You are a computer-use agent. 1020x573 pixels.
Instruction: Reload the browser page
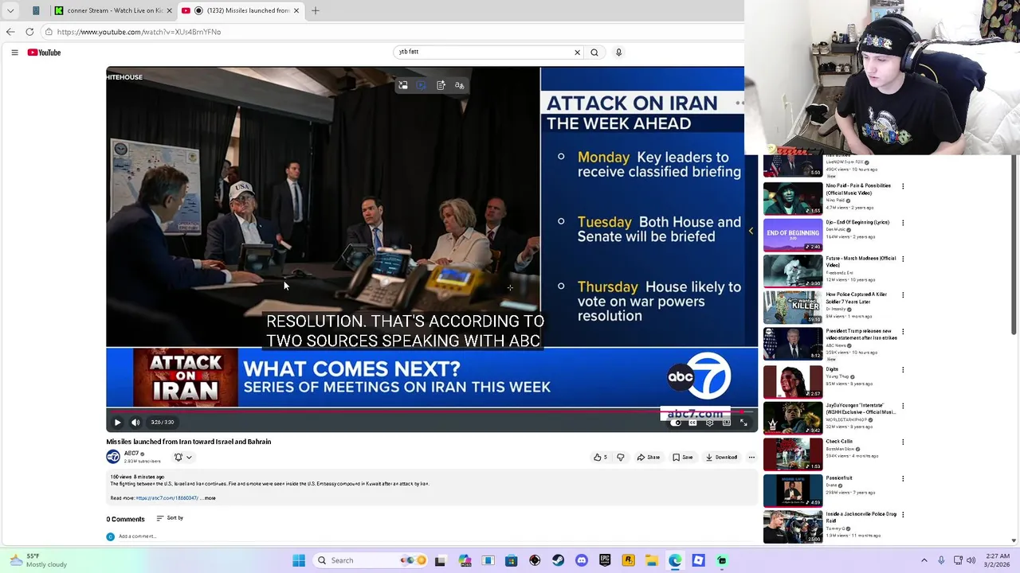(x=29, y=32)
